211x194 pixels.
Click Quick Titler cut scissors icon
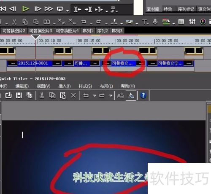point(42,95)
